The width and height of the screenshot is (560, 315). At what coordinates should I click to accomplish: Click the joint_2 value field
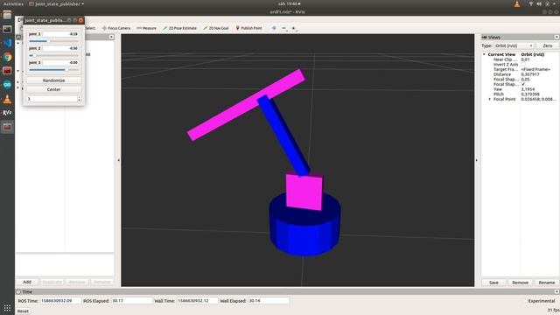click(60, 48)
